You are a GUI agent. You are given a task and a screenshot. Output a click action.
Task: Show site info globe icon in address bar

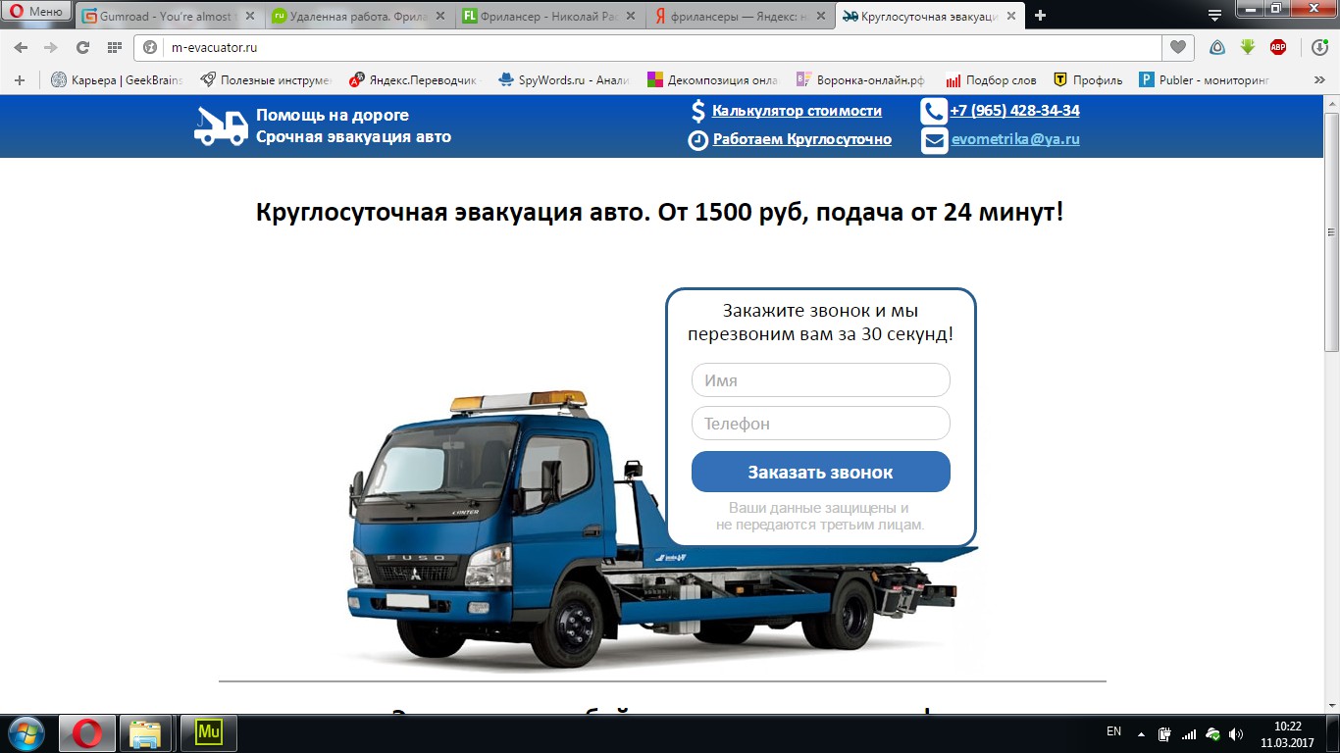pyautogui.click(x=151, y=47)
